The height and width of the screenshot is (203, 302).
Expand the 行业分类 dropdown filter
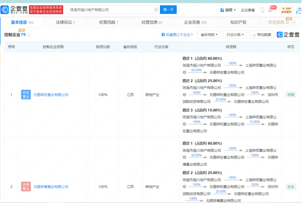[235, 34]
